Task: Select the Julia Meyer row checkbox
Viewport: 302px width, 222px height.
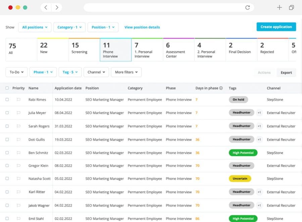Action: point(7,113)
